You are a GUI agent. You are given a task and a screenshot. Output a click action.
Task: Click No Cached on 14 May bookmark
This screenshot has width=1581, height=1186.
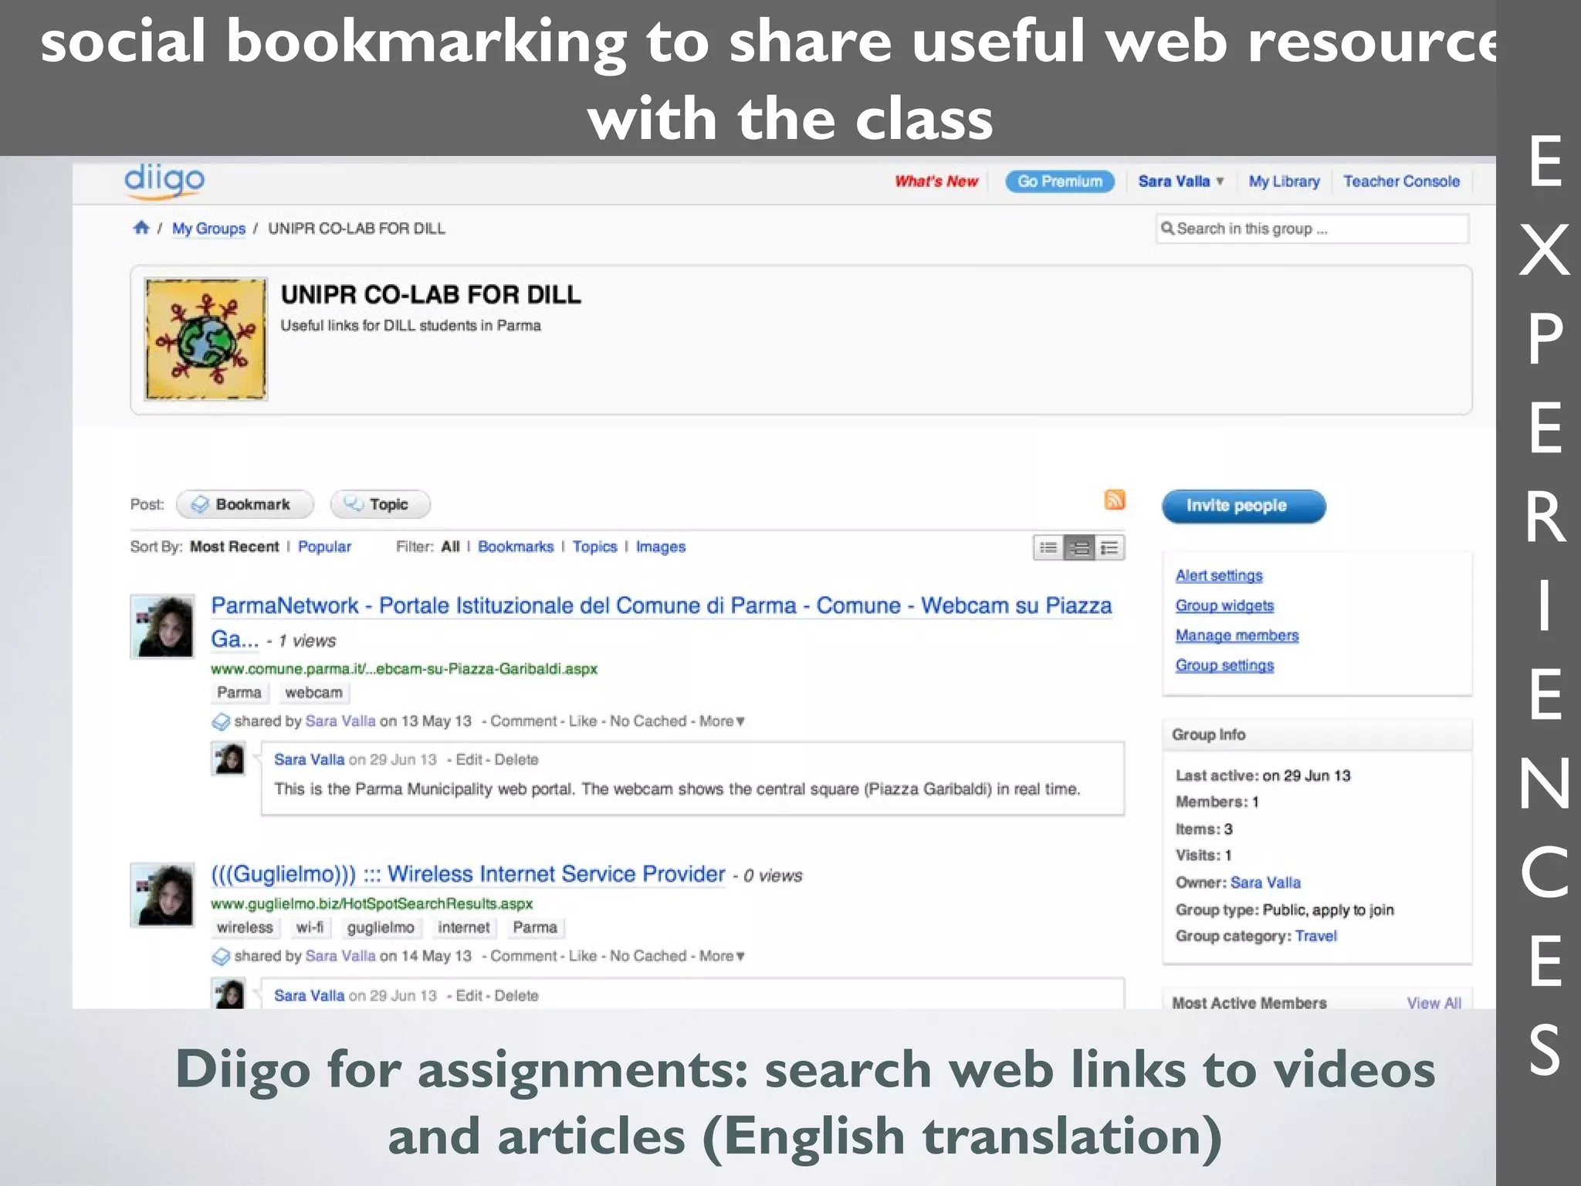click(648, 956)
